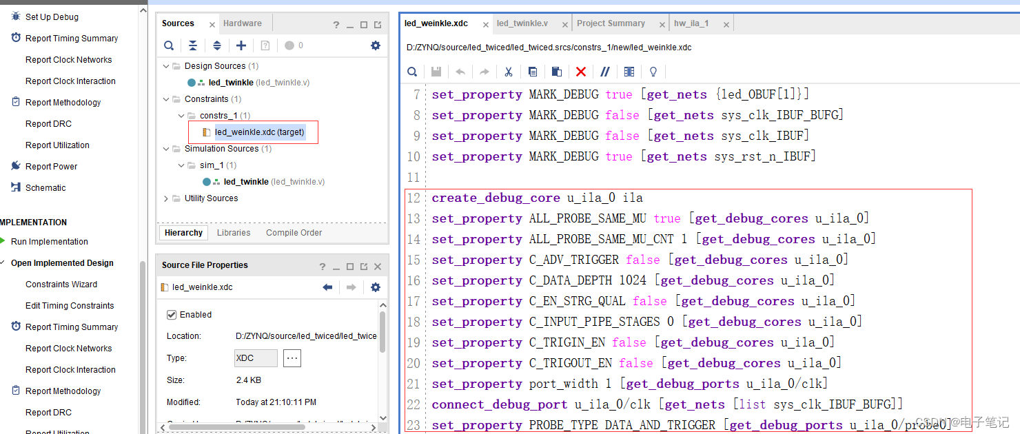
Task: Open help for the Sources panel
Action: click(336, 25)
